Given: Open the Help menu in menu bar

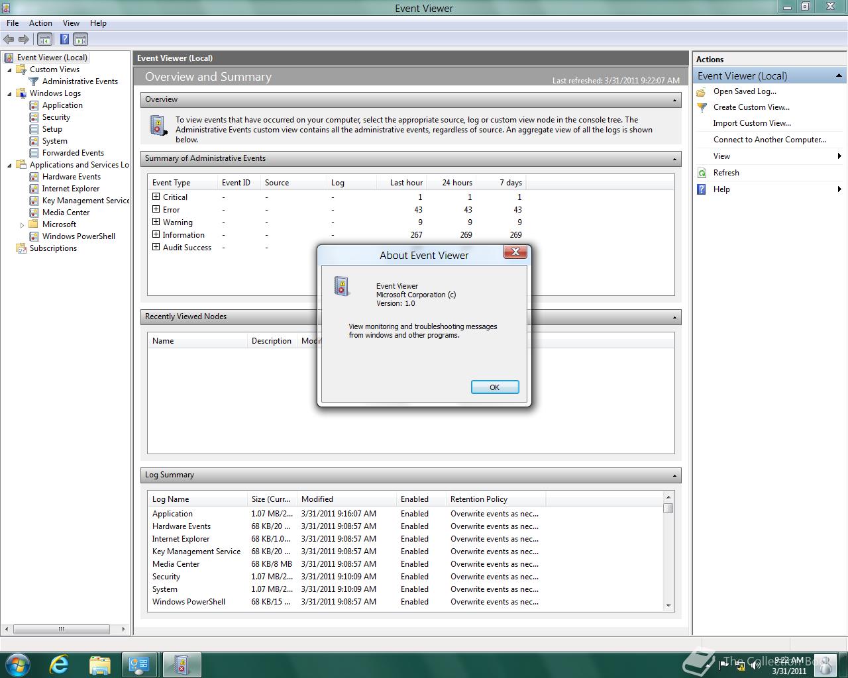Looking at the screenshot, I should click(x=98, y=23).
